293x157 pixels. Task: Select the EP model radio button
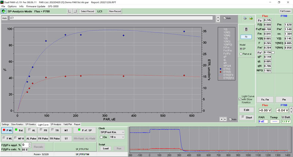[x=241, y=49]
